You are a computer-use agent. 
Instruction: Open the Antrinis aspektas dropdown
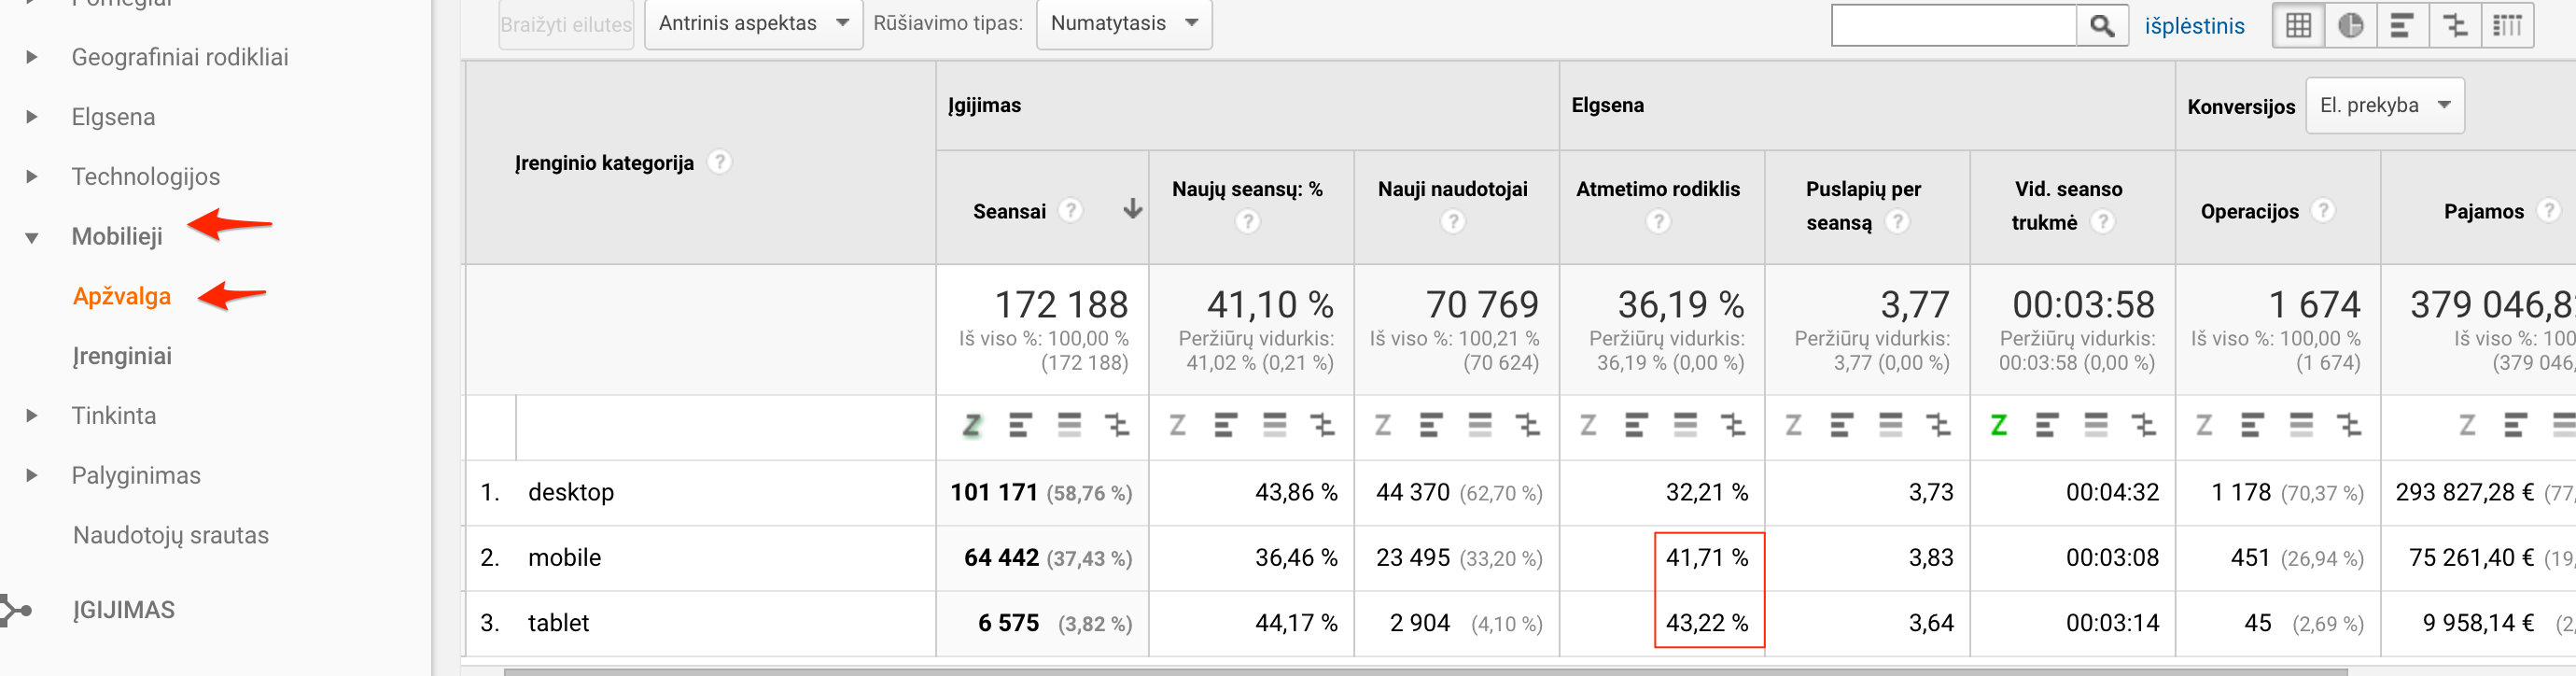point(753,23)
